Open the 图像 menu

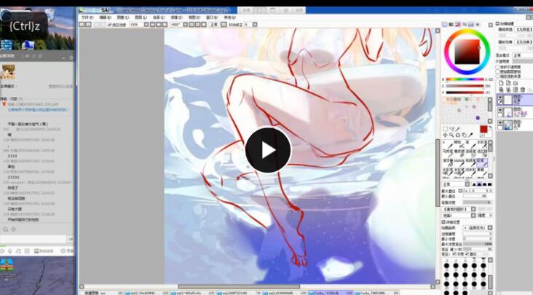point(123,17)
